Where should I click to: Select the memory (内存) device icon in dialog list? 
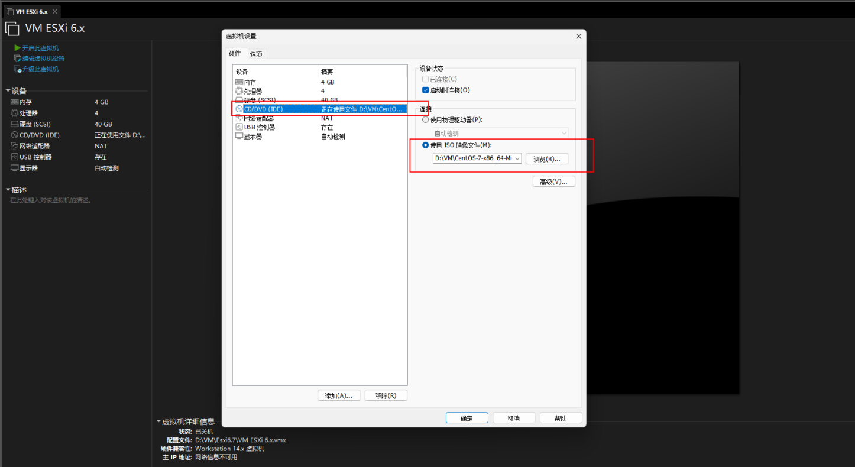click(x=239, y=82)
